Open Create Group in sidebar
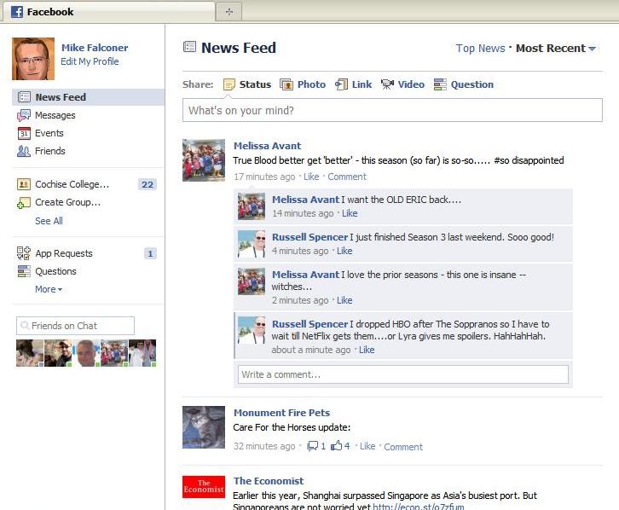 (67, 202)
